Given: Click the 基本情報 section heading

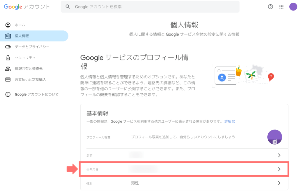Looking at the screenshot, I should point(98,113).
